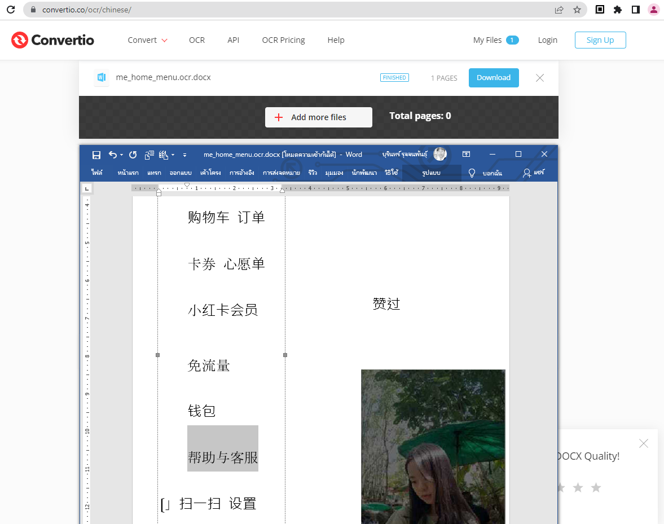664x524 pixels.
Task: Open the OCR menu item
Action: 197,40
